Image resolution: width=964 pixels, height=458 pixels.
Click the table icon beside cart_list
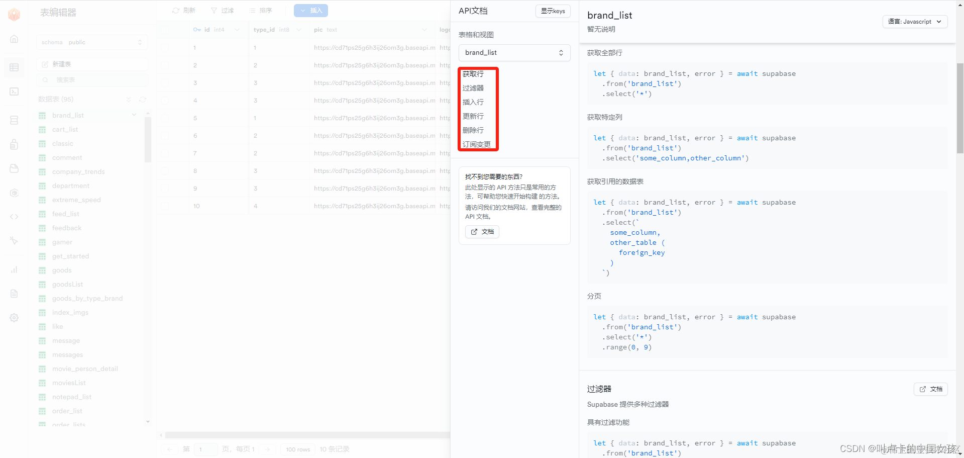click(42, 130)
